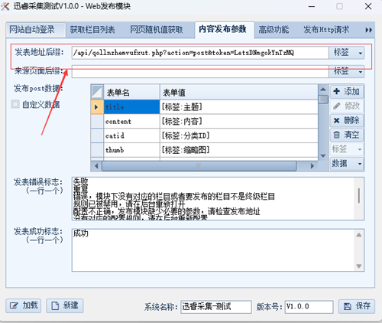Click the 系统名称 input field
Viewport: 382px width, 323px height.
point(216,307)
